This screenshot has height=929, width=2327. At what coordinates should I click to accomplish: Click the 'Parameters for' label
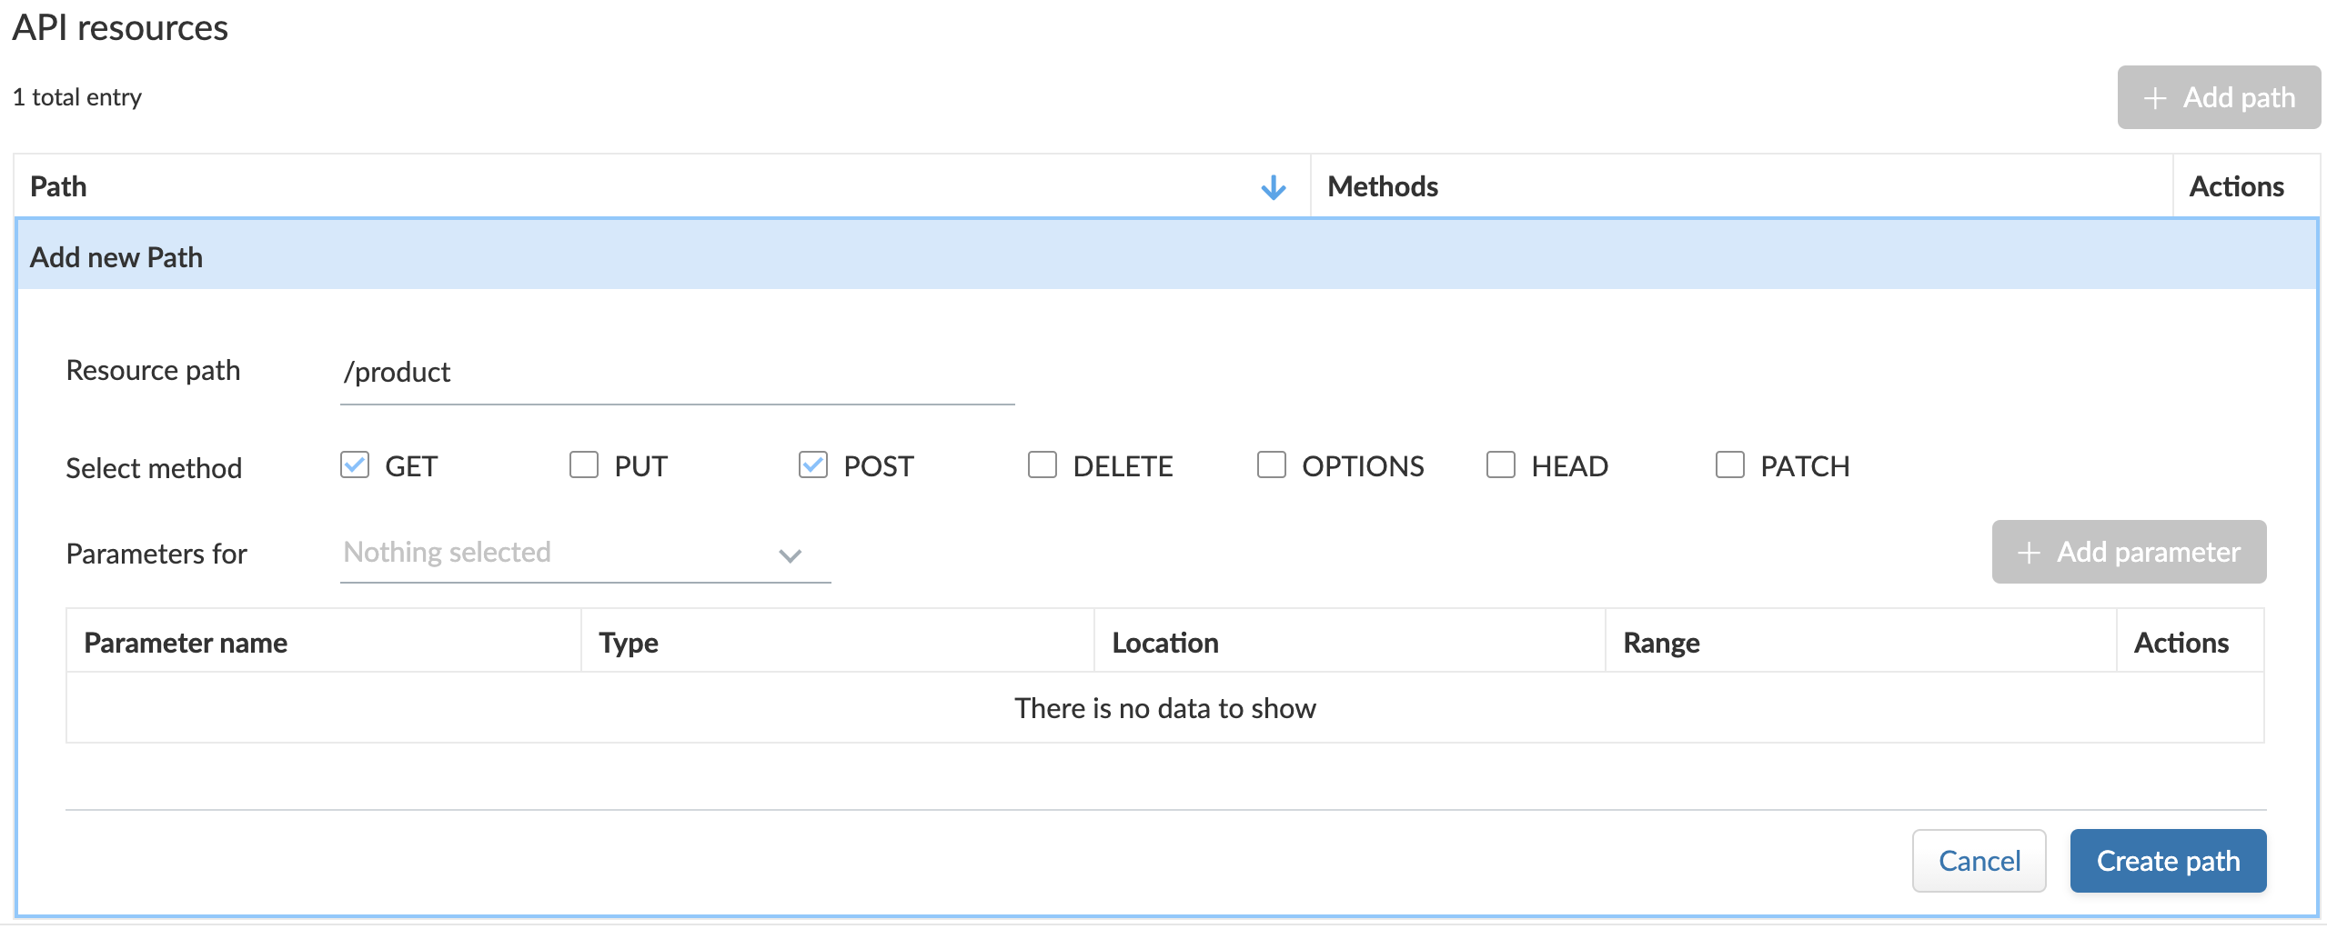pos(156,554)
